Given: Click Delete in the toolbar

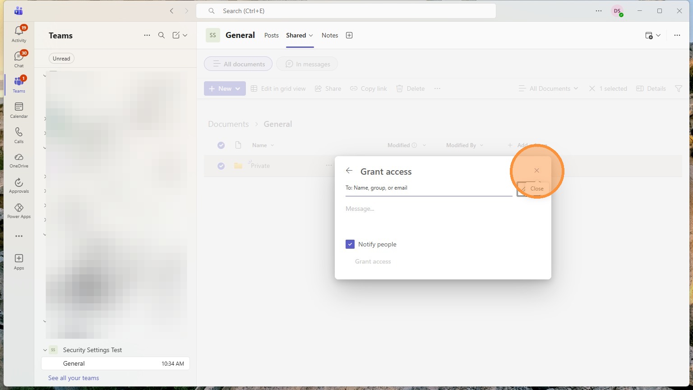Looking at the screenshot, I should (x=410, y=88).
